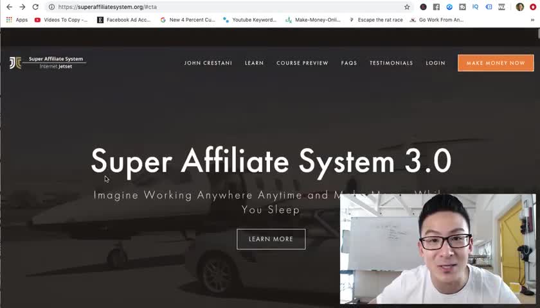Image resolution: width=540 pixels, height=308 pixels.
Task: Expand hidden bookmarks overflow chevron
Action: tap(532, 20)
